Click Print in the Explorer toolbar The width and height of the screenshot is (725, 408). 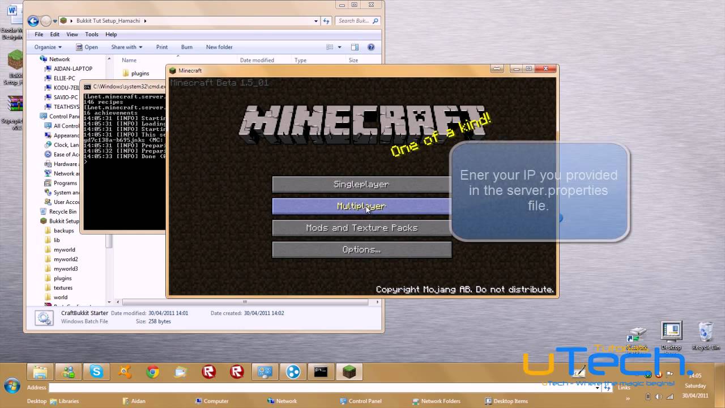click(x=162, y=47)
